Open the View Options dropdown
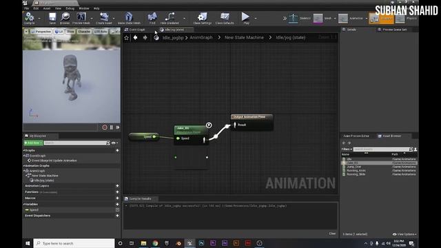Screen dimensions: 441x248 pyautogui.click(x=404, y=234)
